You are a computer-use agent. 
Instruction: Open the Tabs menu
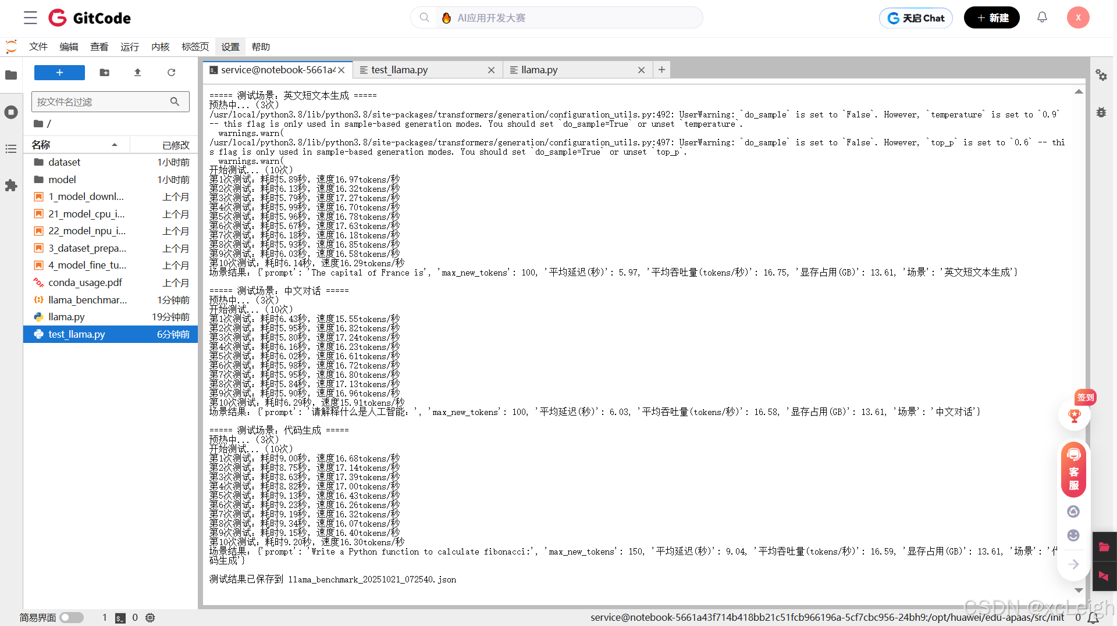(x=195, y=46)
